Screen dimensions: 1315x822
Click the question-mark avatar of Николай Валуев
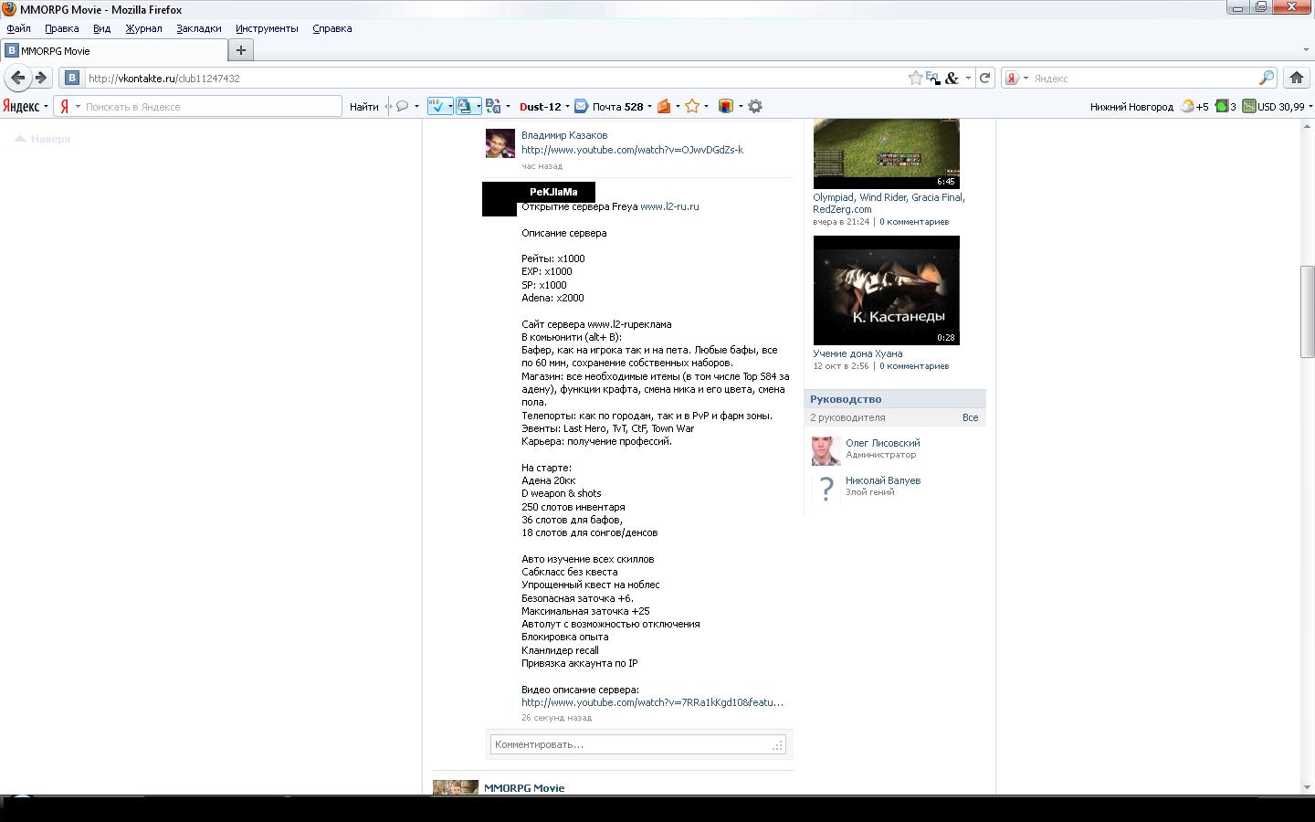coord(826,488)
